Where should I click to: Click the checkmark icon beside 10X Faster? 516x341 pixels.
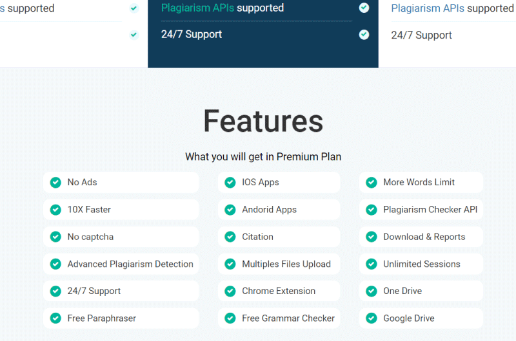click(55, 210)
